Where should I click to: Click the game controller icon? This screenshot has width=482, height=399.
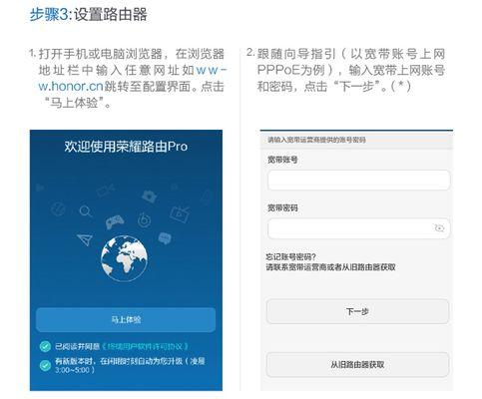click(x=115, y=221)
